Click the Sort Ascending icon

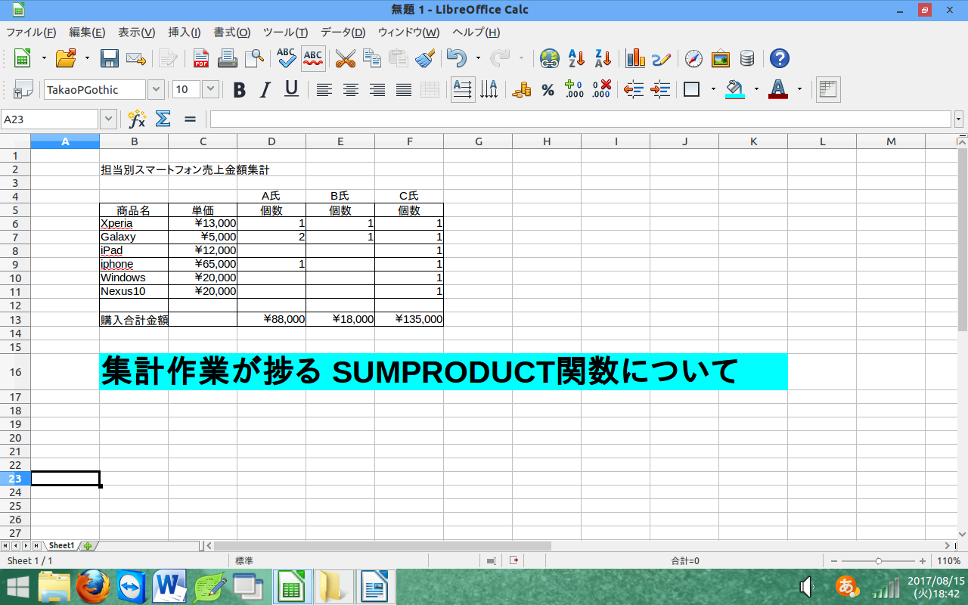point(576,58)
